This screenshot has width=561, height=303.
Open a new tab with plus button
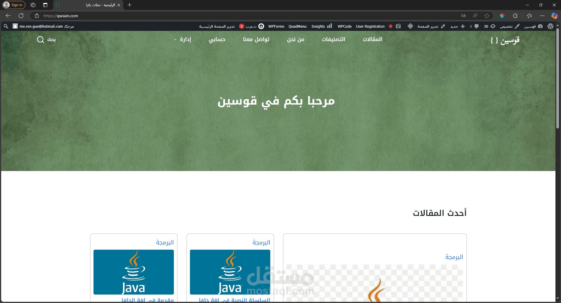pos(130,5)
